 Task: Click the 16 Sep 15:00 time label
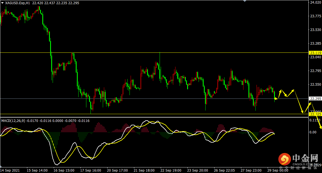(x=64, y=170)
